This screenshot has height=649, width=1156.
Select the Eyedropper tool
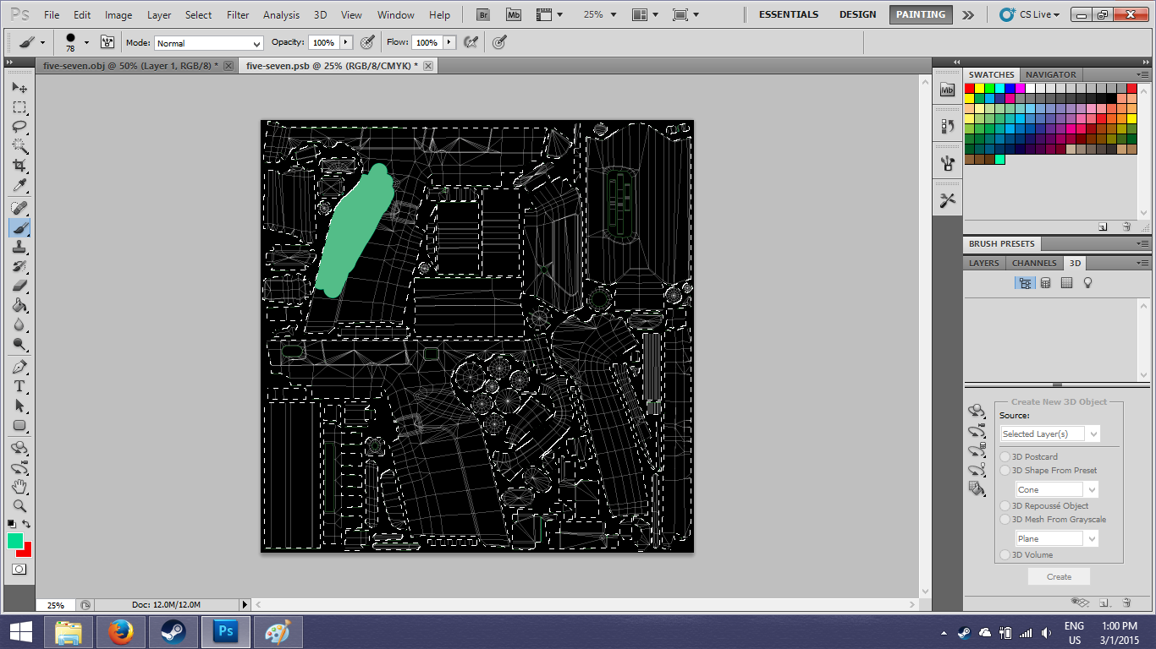pyautogui.click(x=19, y=186)
